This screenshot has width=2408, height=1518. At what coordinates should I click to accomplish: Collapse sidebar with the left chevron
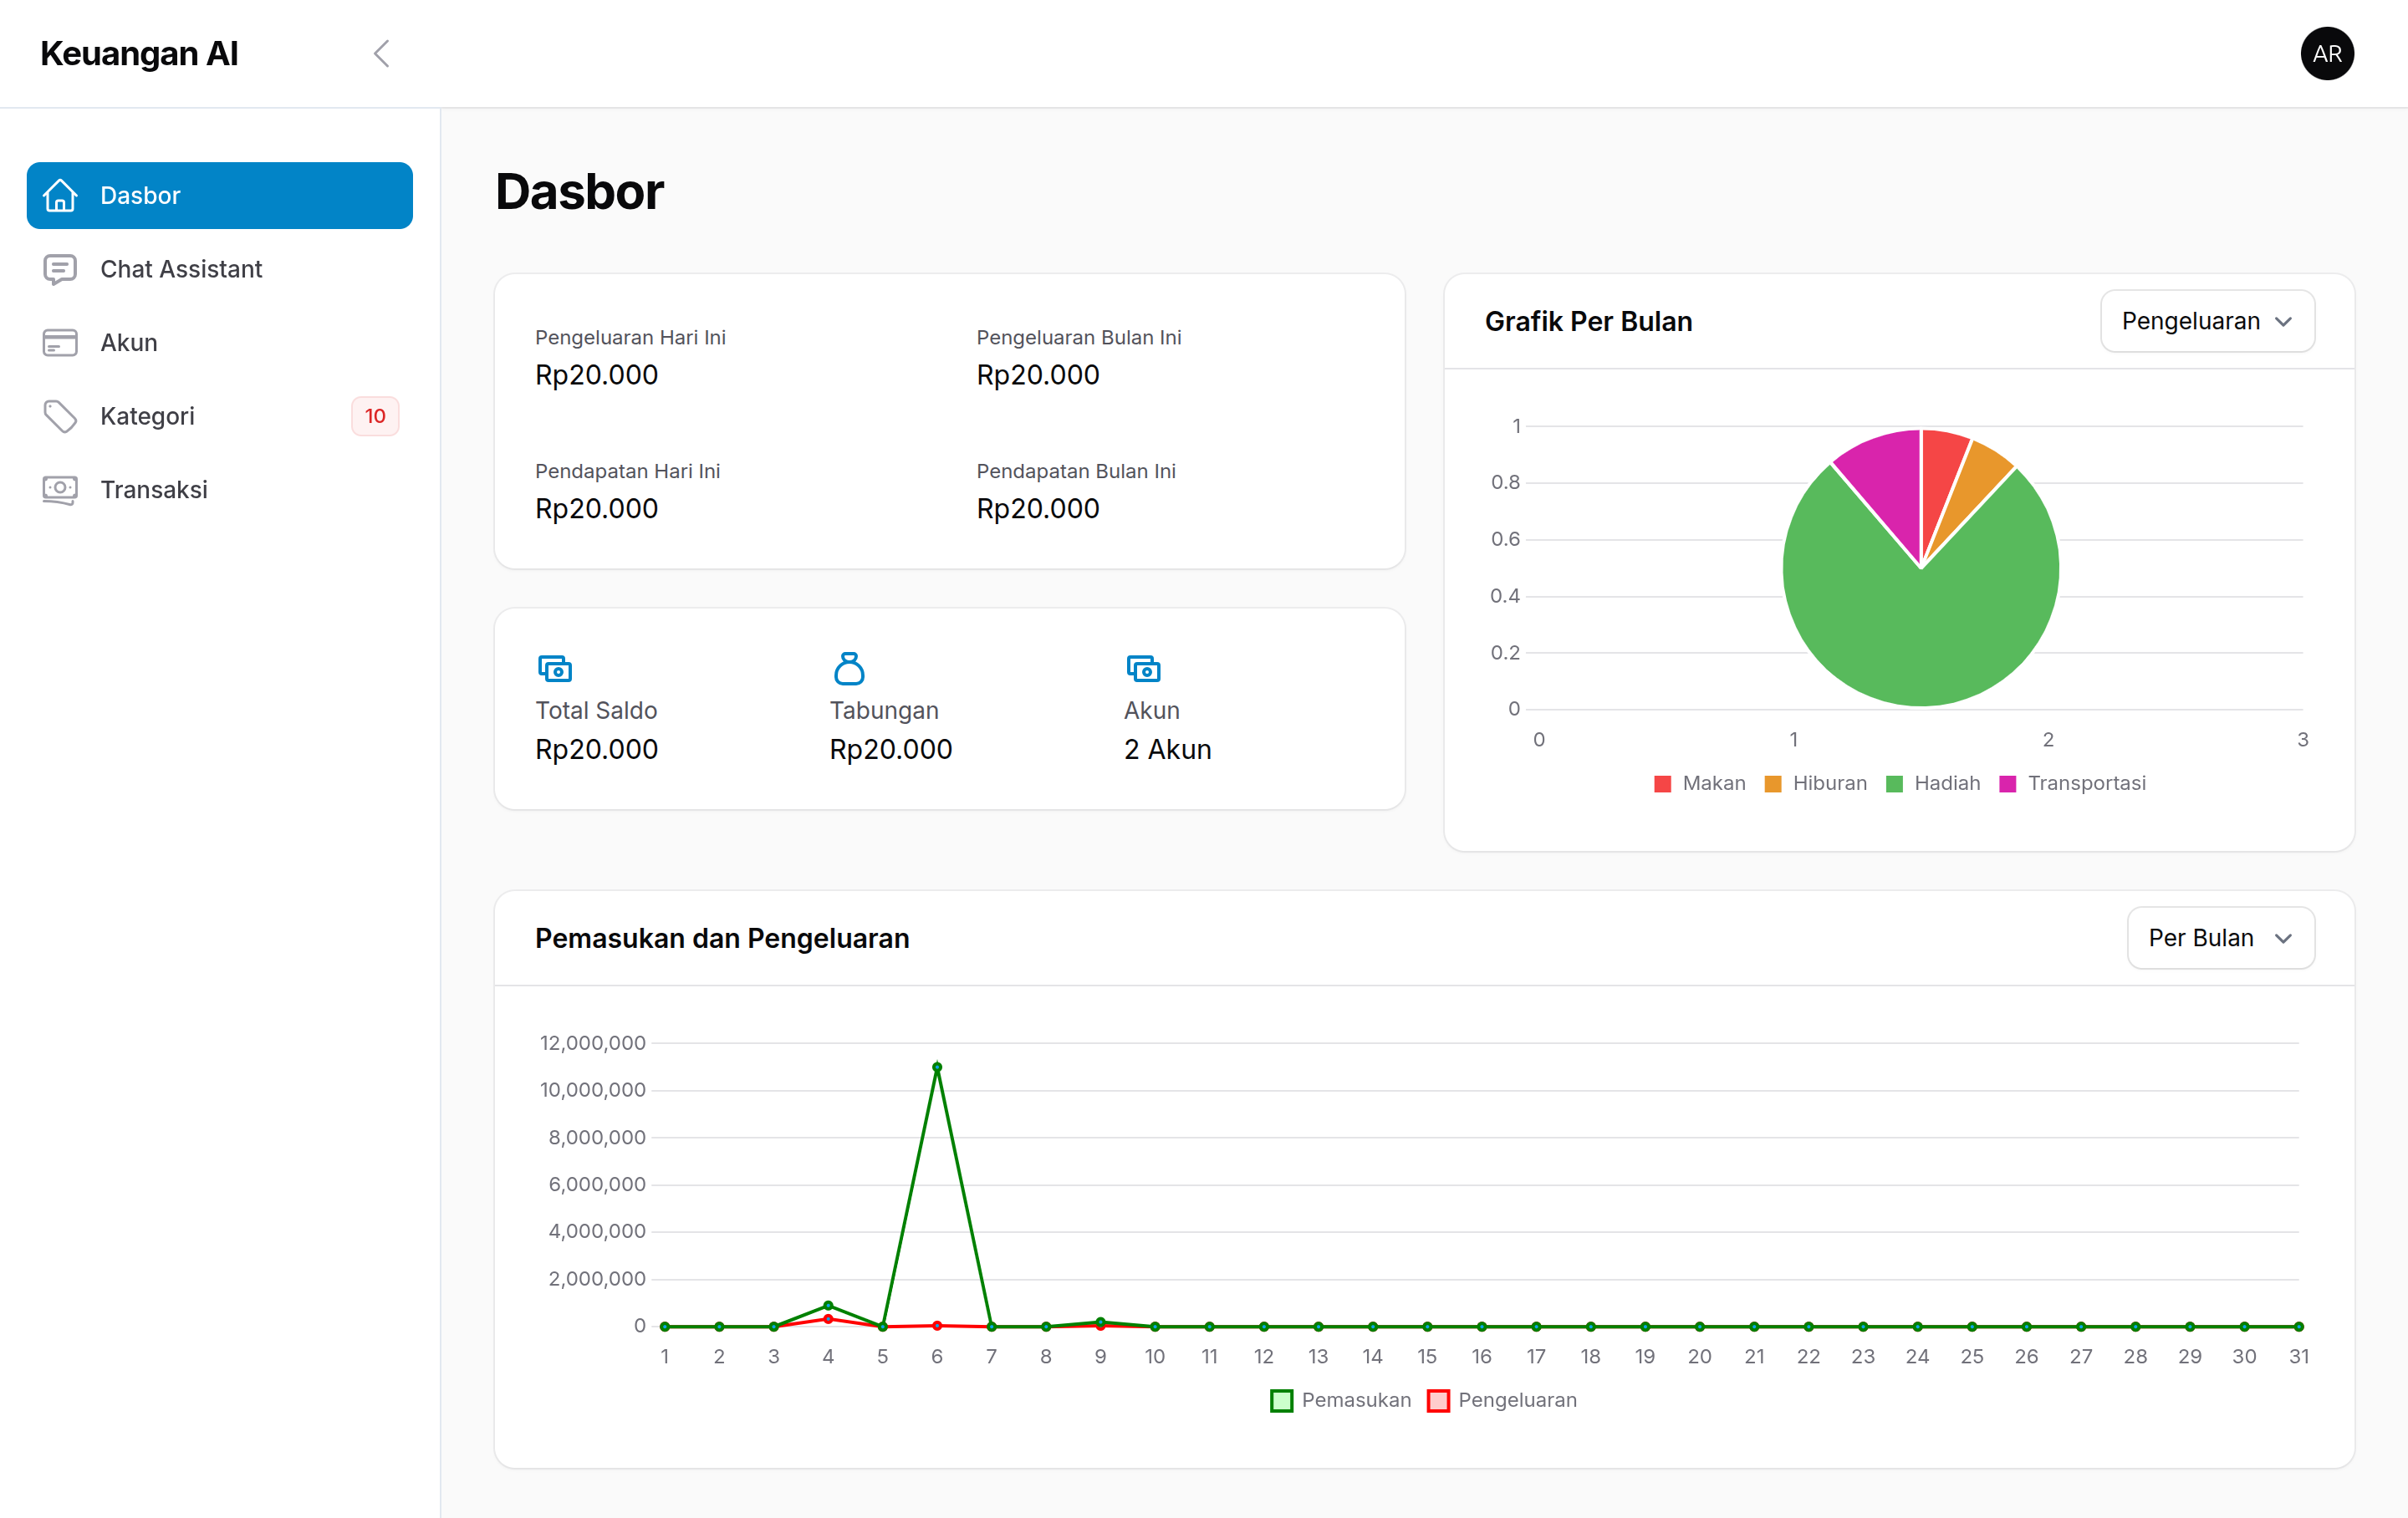pos(381,54)
